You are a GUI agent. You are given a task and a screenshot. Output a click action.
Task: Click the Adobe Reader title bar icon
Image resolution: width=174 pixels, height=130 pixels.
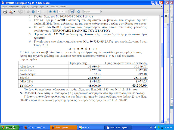2,3
